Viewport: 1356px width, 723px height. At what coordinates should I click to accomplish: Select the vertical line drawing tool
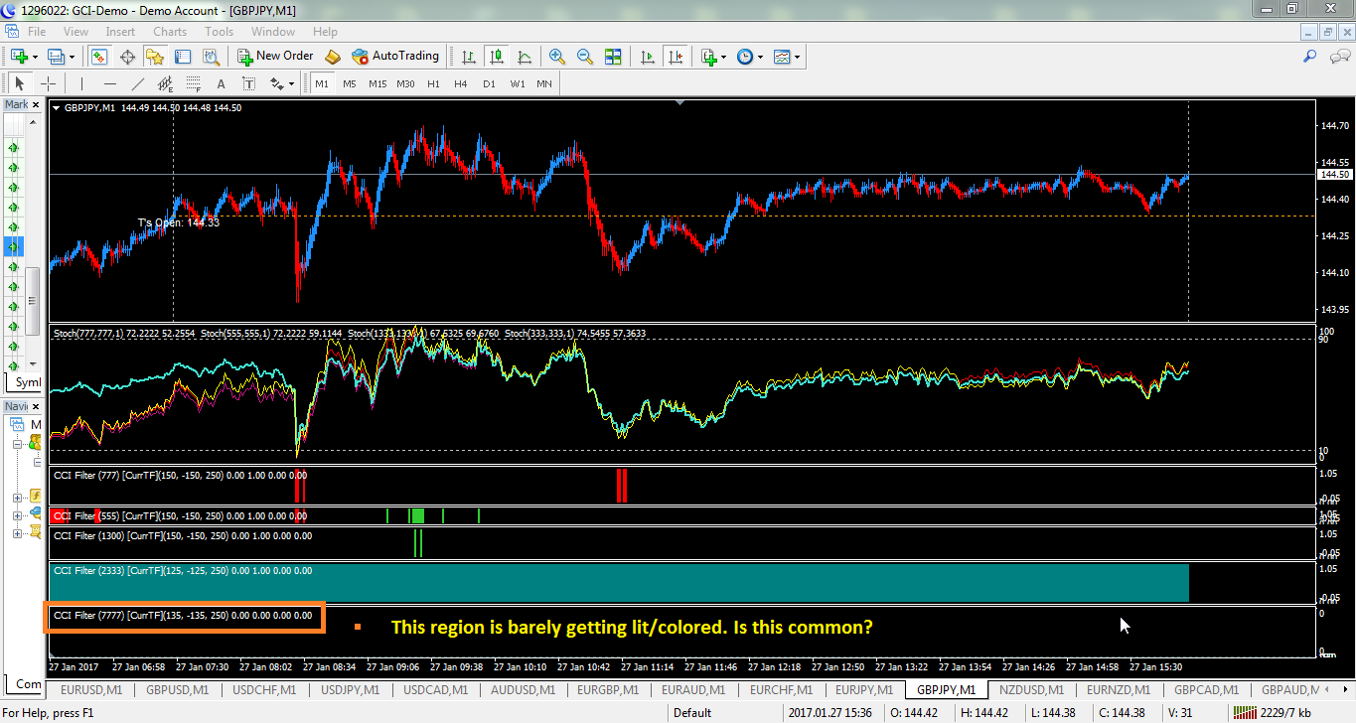point(82,84)
